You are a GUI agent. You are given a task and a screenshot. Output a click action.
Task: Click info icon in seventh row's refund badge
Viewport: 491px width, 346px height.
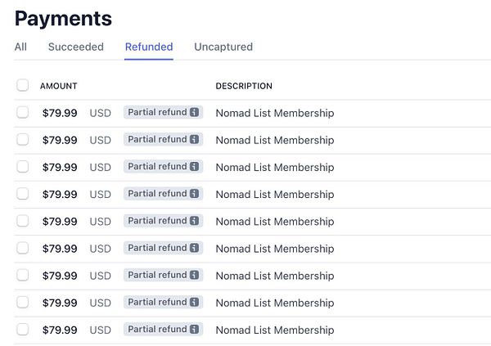tap(194, 275)
